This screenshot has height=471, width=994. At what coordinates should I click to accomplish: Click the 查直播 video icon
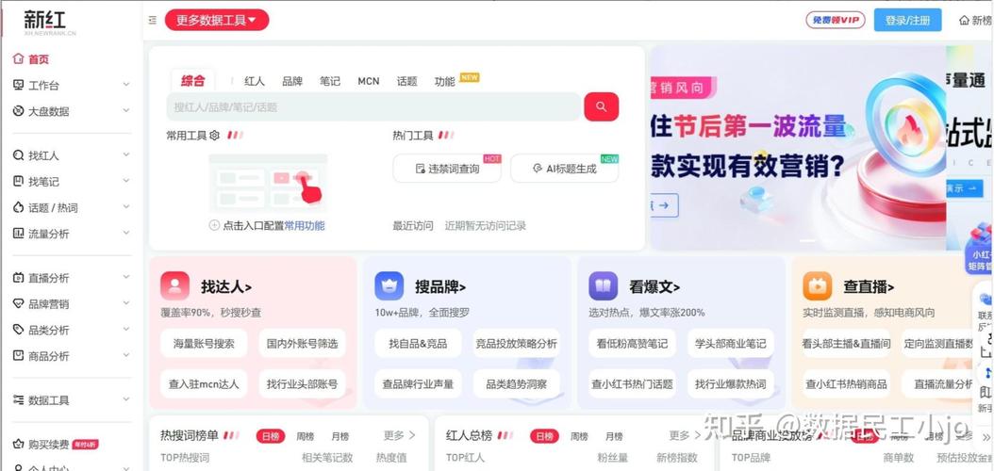click(x=818, y=286)
